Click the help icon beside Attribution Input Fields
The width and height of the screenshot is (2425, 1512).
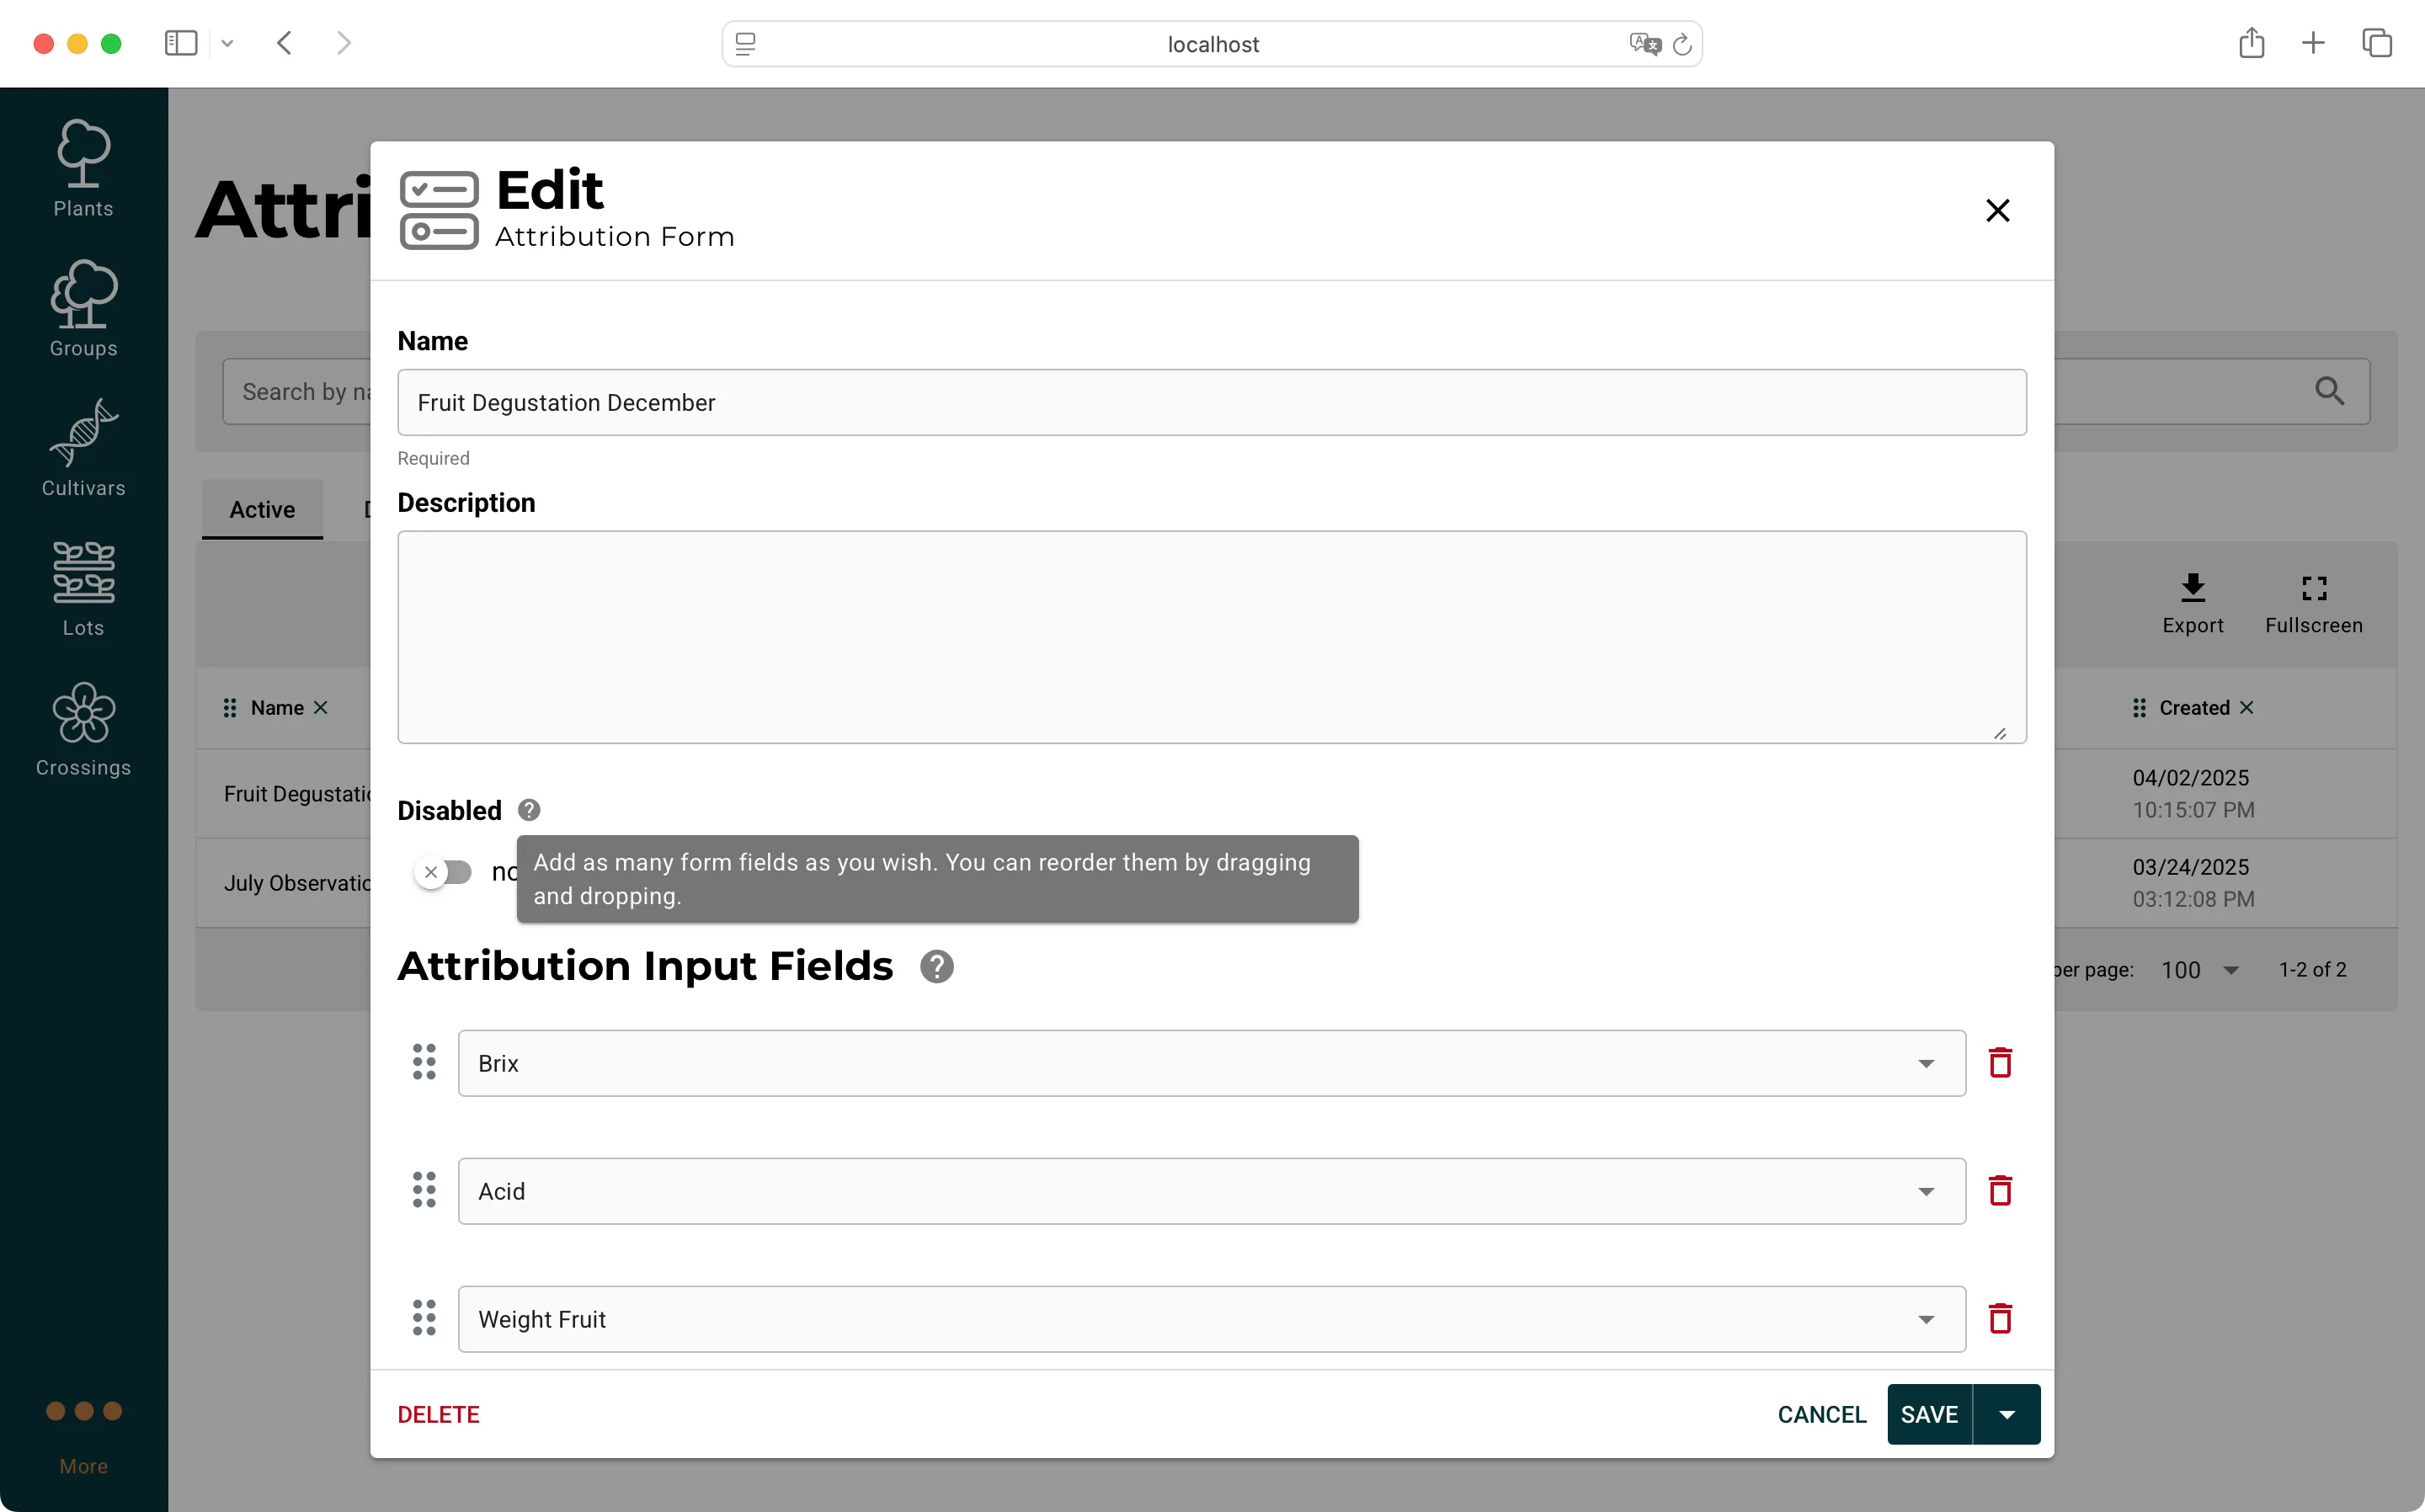point(936,966)
